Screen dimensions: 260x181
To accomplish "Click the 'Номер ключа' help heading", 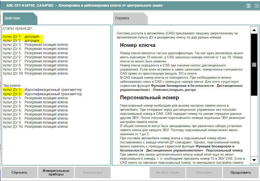I will pyautogui.click(x=138, y=45).
